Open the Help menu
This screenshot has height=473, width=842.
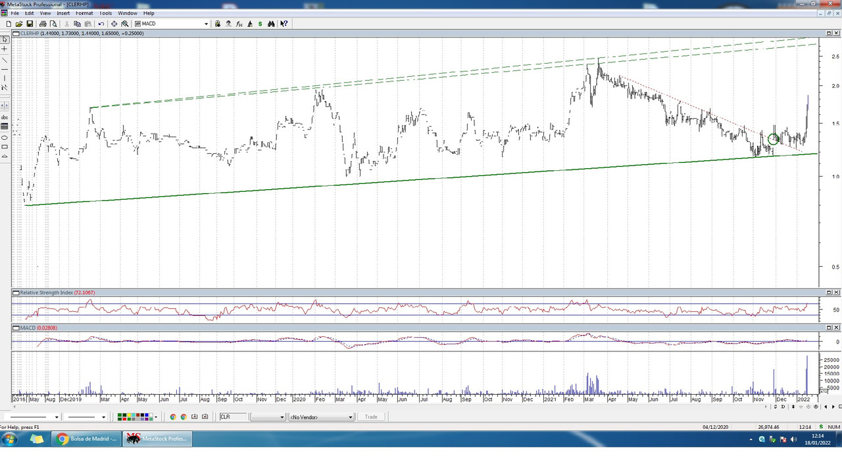[149, 13]
